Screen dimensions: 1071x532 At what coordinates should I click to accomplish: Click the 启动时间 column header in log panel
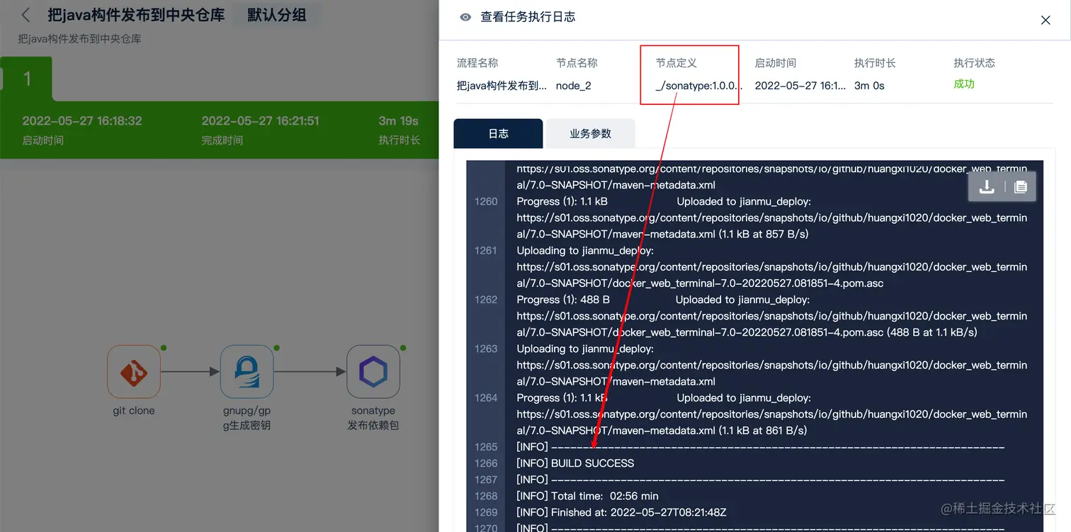pos(776,63)
